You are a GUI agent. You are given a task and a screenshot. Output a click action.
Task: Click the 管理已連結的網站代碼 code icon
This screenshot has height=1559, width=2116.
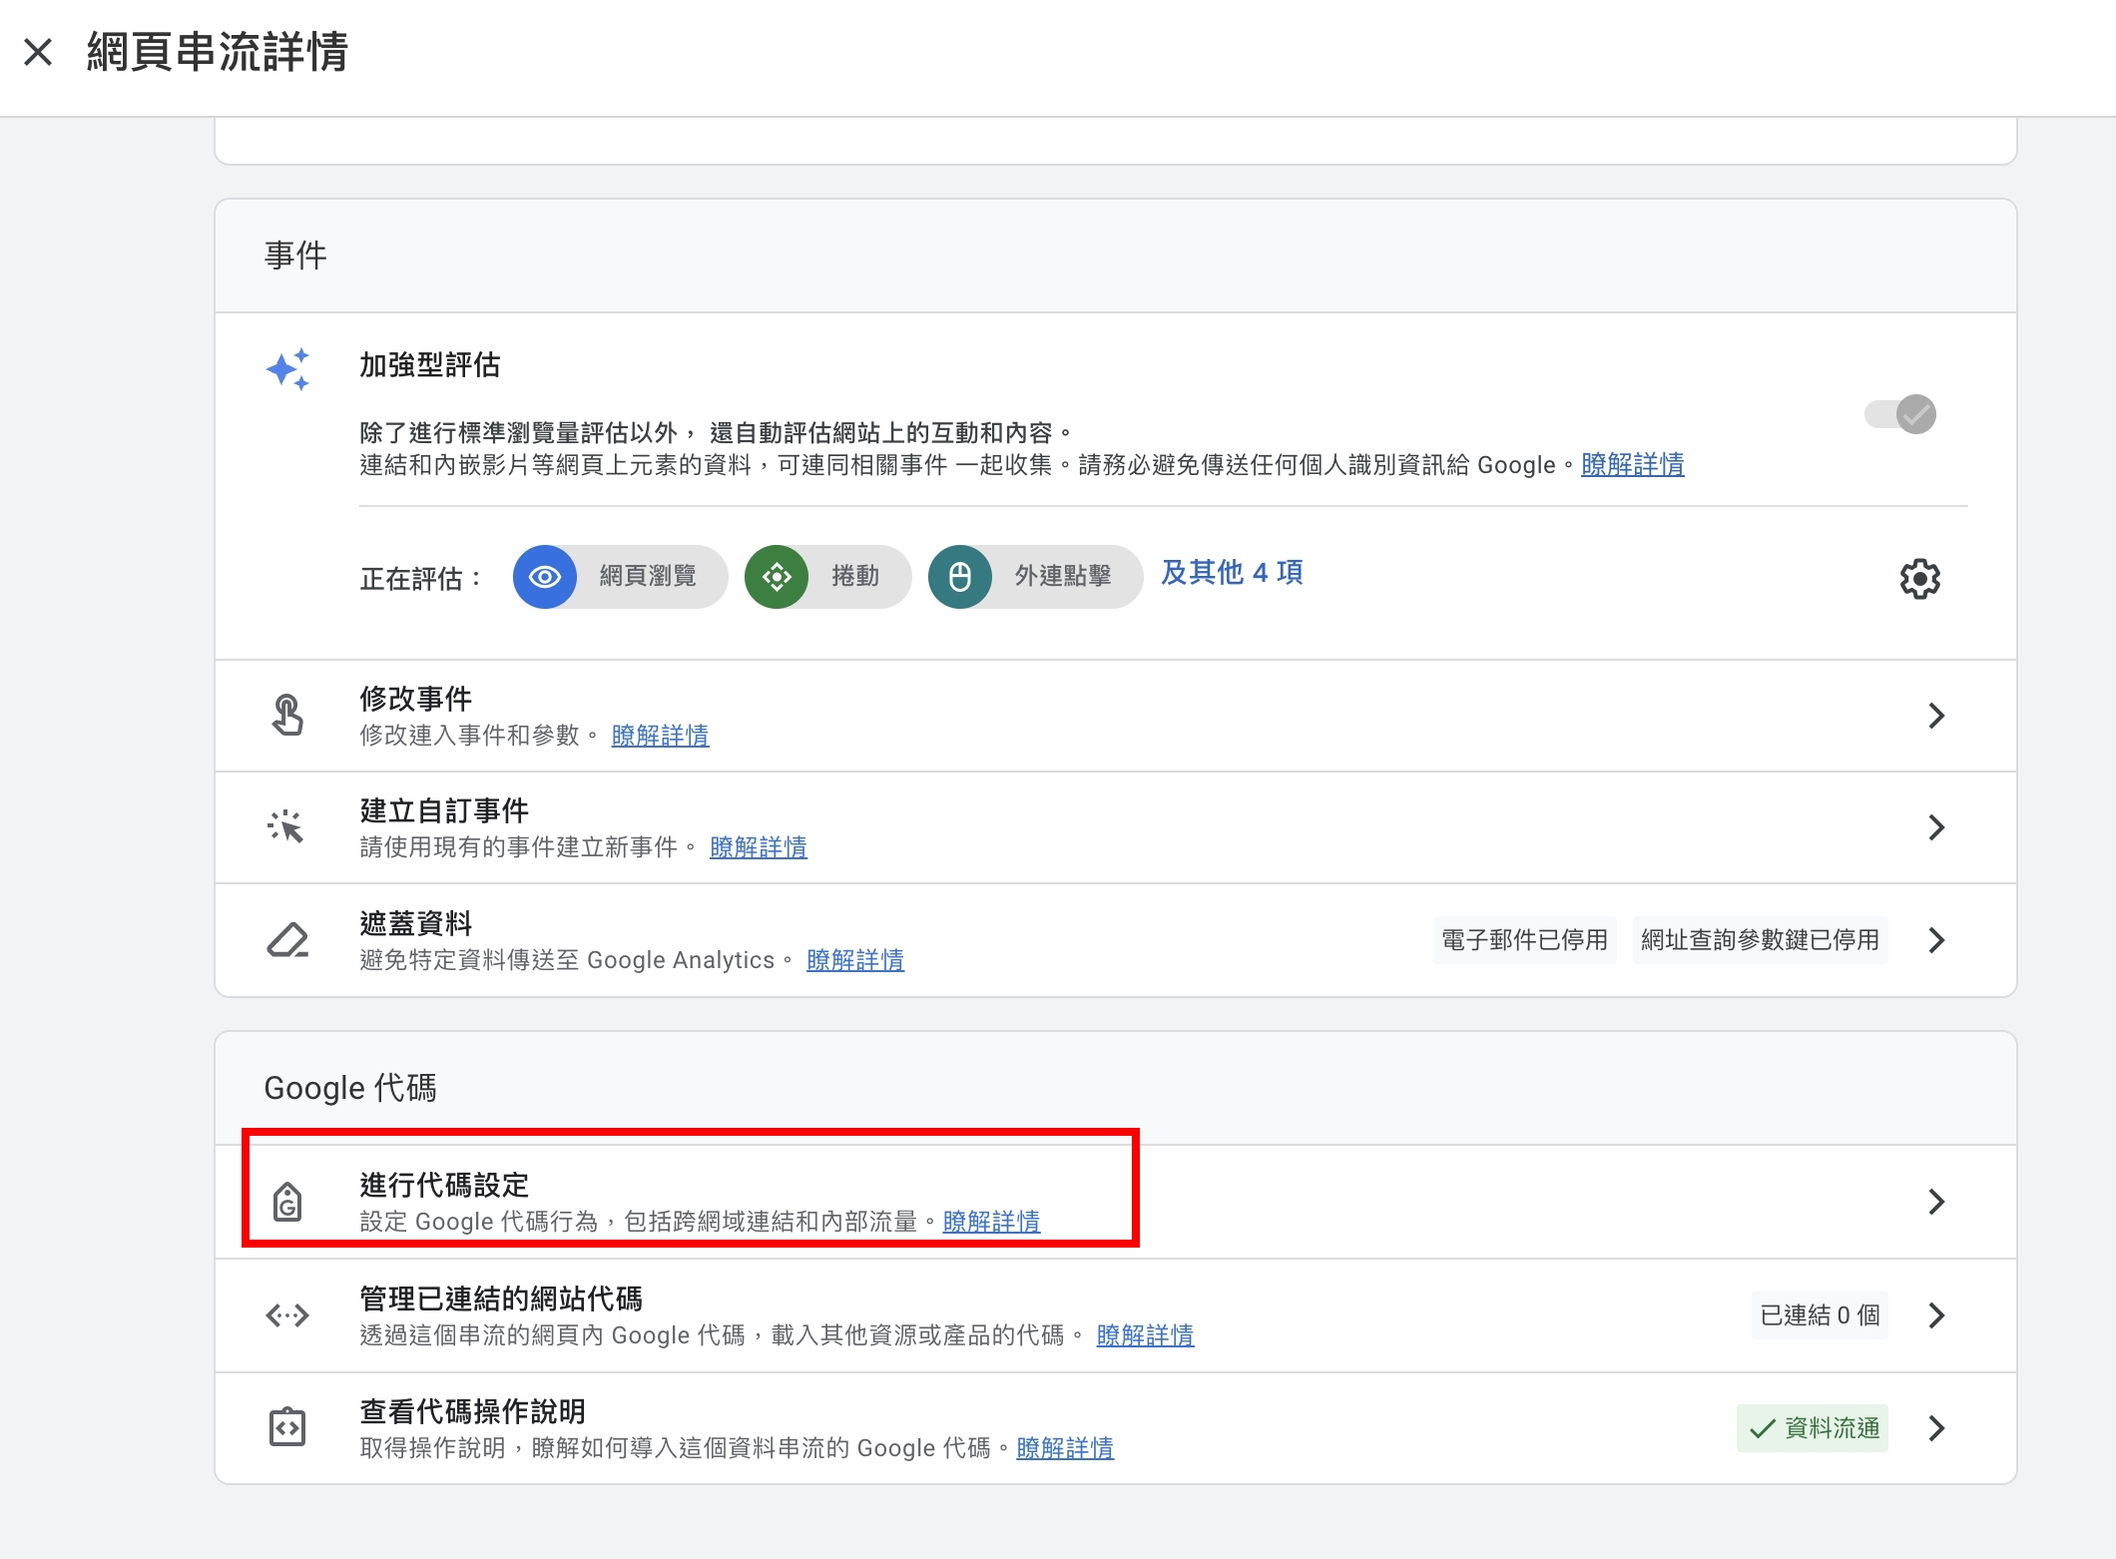287,1315
